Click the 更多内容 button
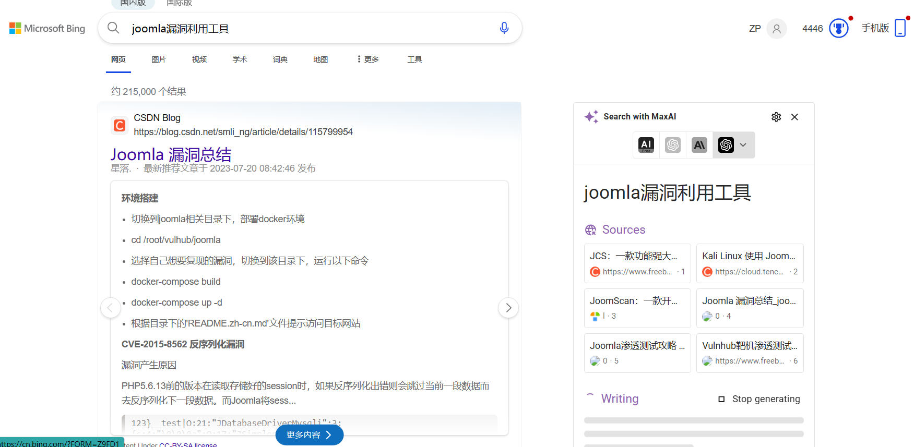Screen dimensions: 914x447 [309, 435]
